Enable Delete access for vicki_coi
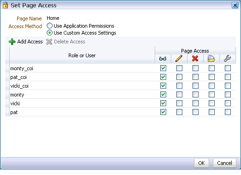The height and width of the screenshot is (175, 241). pyautogui.click(x=195, y=86)
